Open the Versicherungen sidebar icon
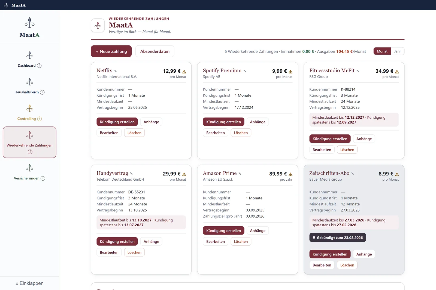This screenshot has height=290, width=436. pyautogui.click(x=30, y=168)
